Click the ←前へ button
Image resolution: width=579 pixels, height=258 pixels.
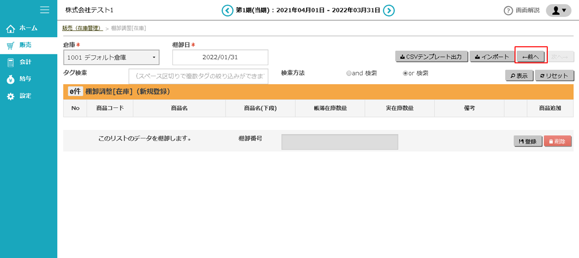coord(531,57)
